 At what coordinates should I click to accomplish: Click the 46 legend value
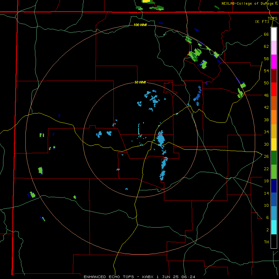tap(266, 95)
